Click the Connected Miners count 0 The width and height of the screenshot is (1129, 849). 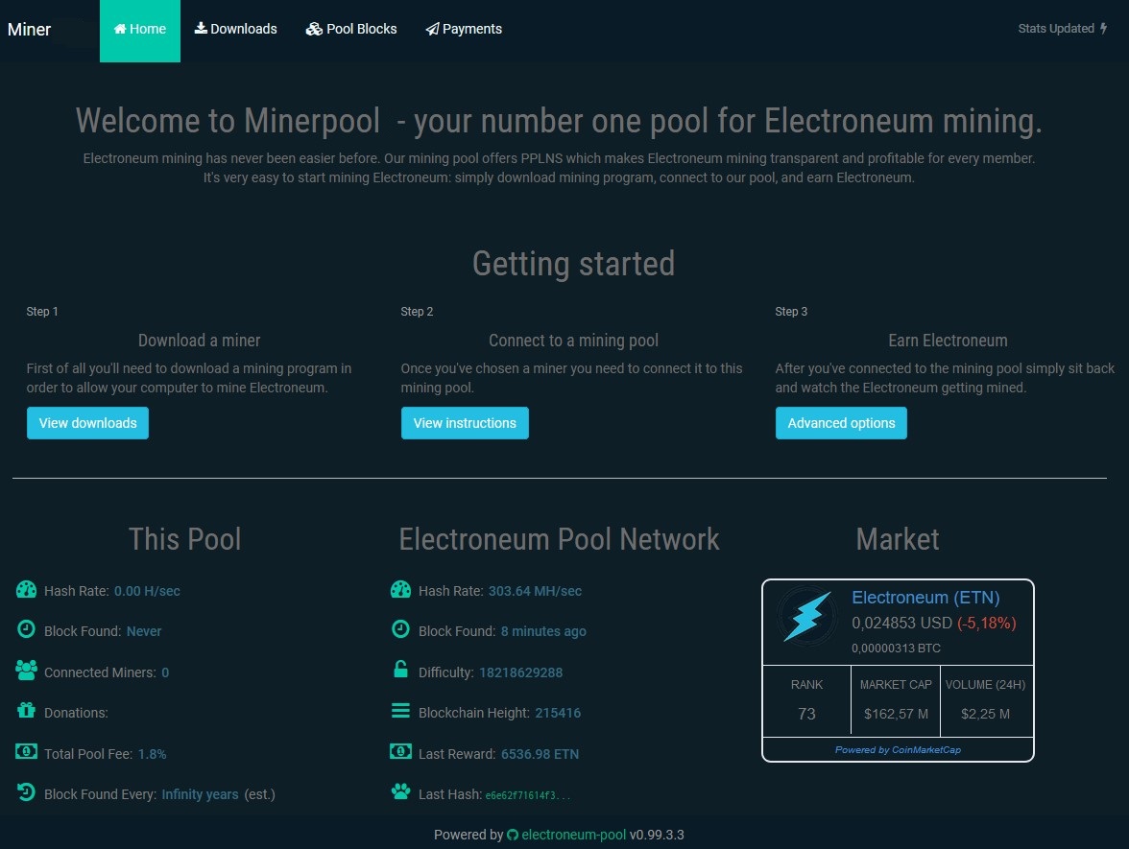(x=165, y=672)
